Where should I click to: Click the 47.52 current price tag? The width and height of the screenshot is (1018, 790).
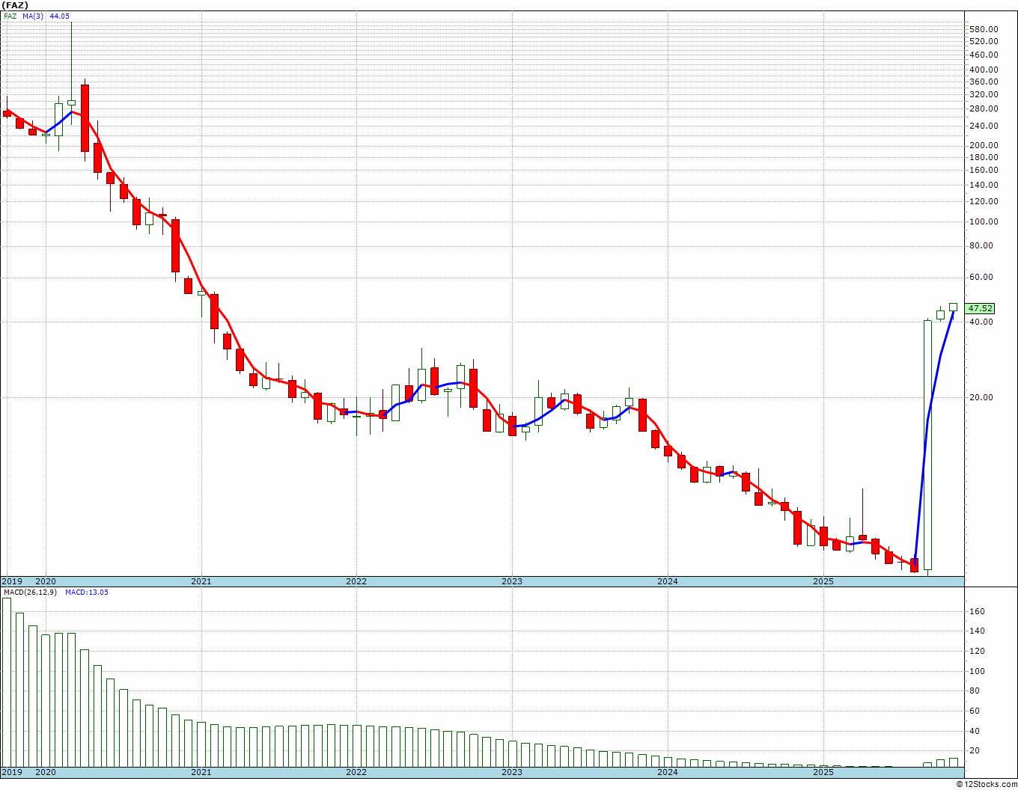980,308
